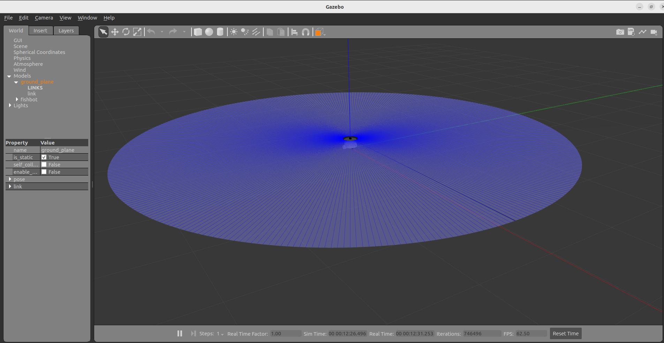Switch to the Insert tab
This screenshot has height=343, width=664.
click(x=40, y=31)
